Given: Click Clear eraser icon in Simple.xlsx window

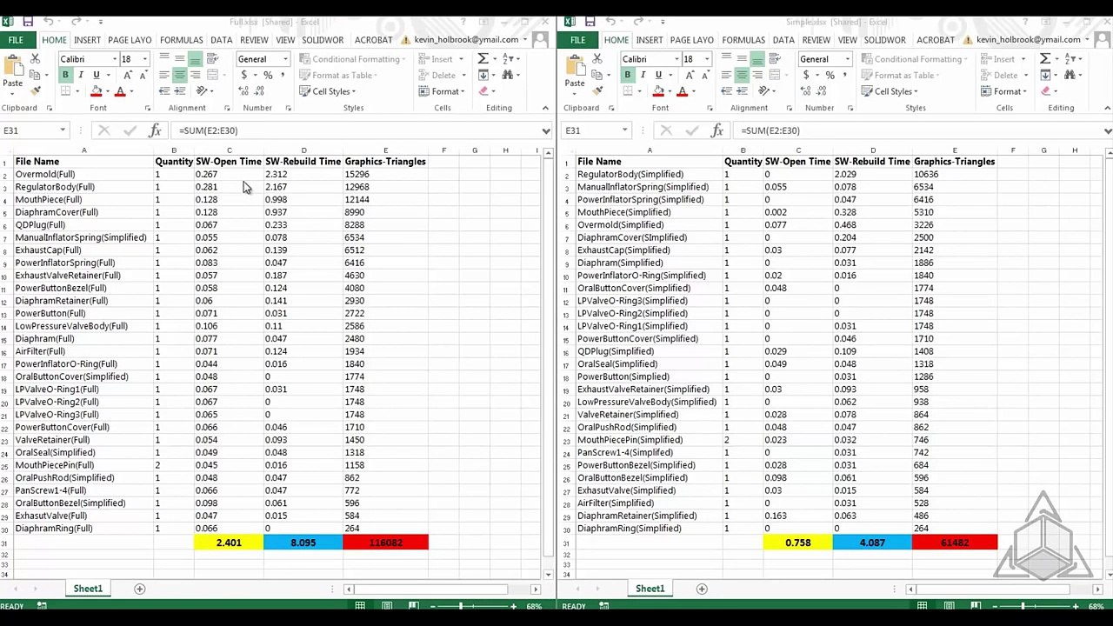Looking at the screenshot, I should [1044, 91].
